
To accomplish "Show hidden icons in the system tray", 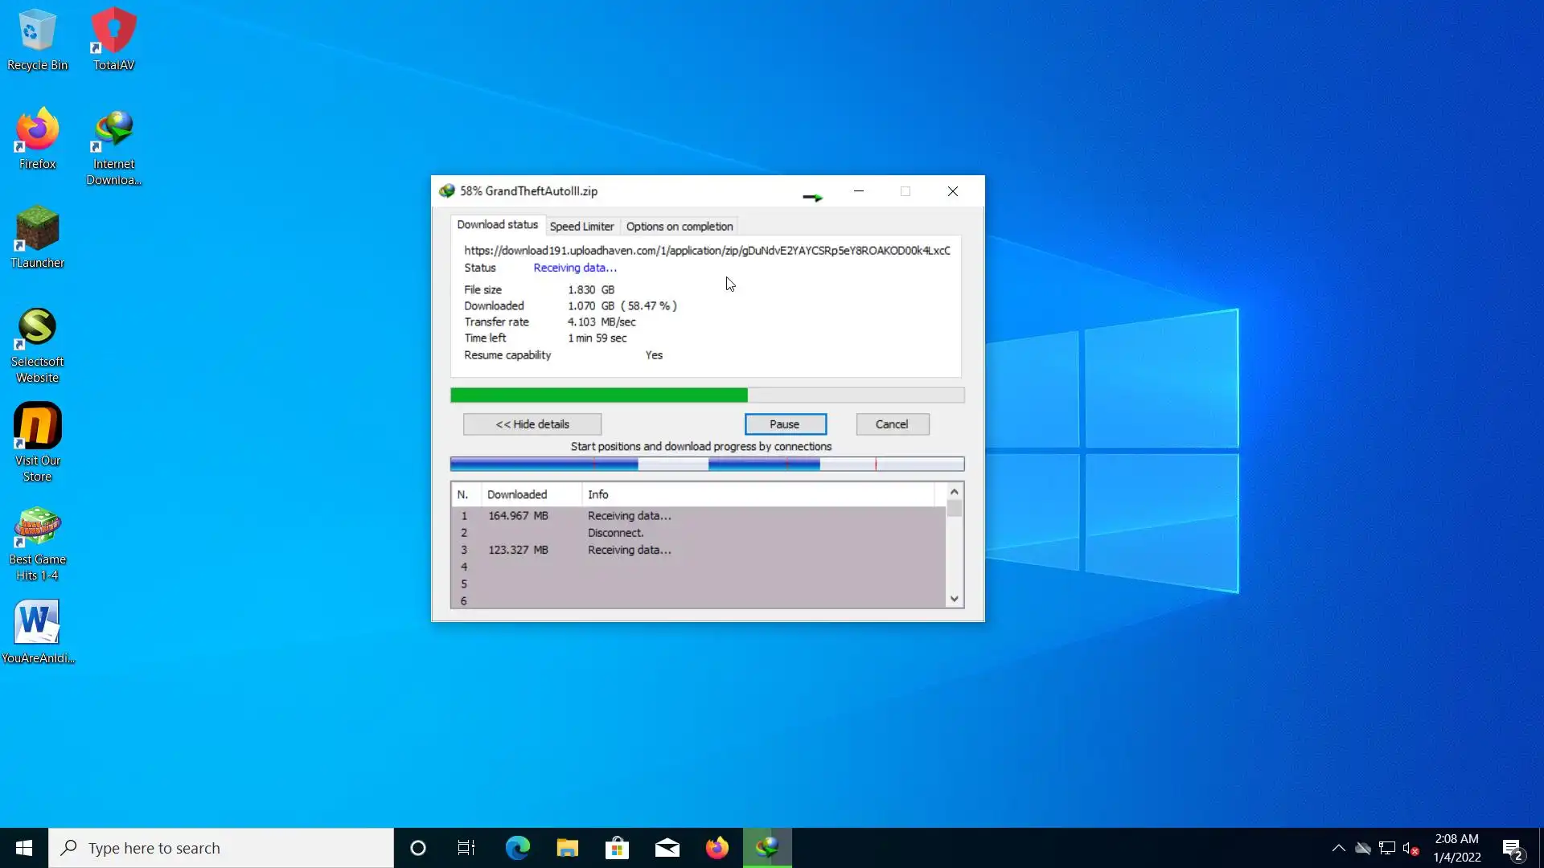I will [1338, 848].
